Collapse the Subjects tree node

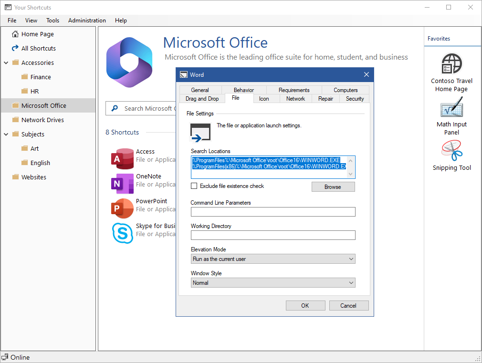tap(6, 134)
